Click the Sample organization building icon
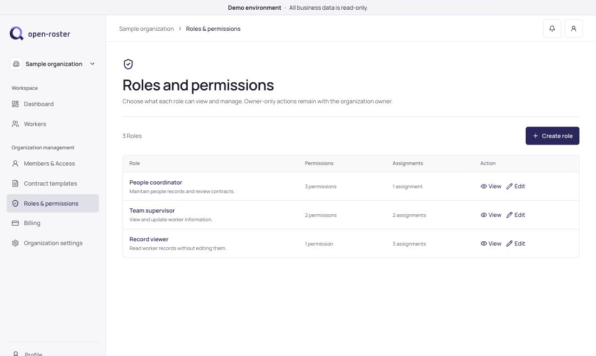 point(16,64)
